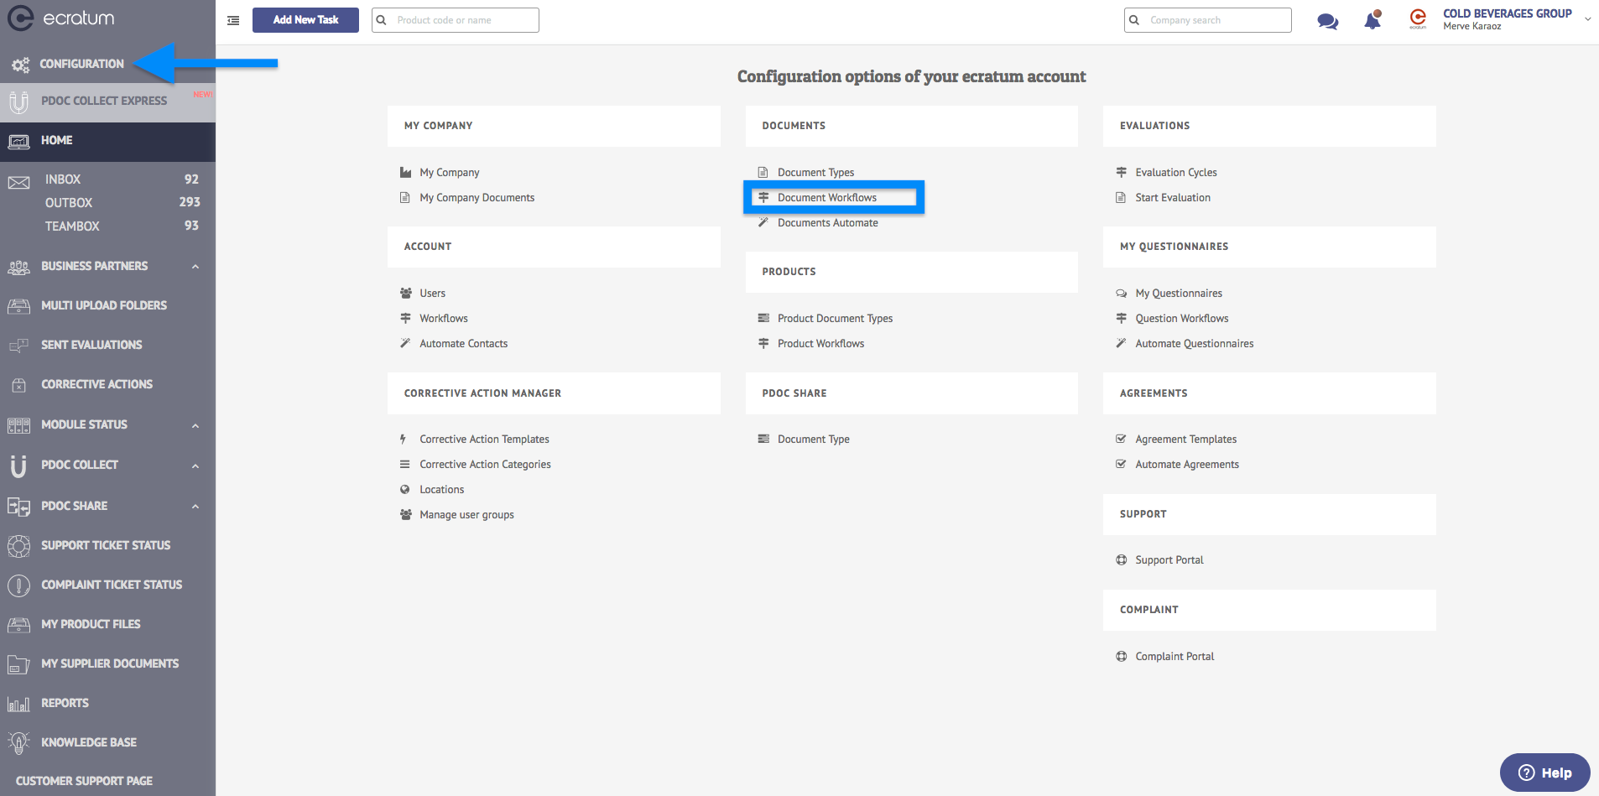Open the Locations link
Screen dimensions: 1599x796
441,490
